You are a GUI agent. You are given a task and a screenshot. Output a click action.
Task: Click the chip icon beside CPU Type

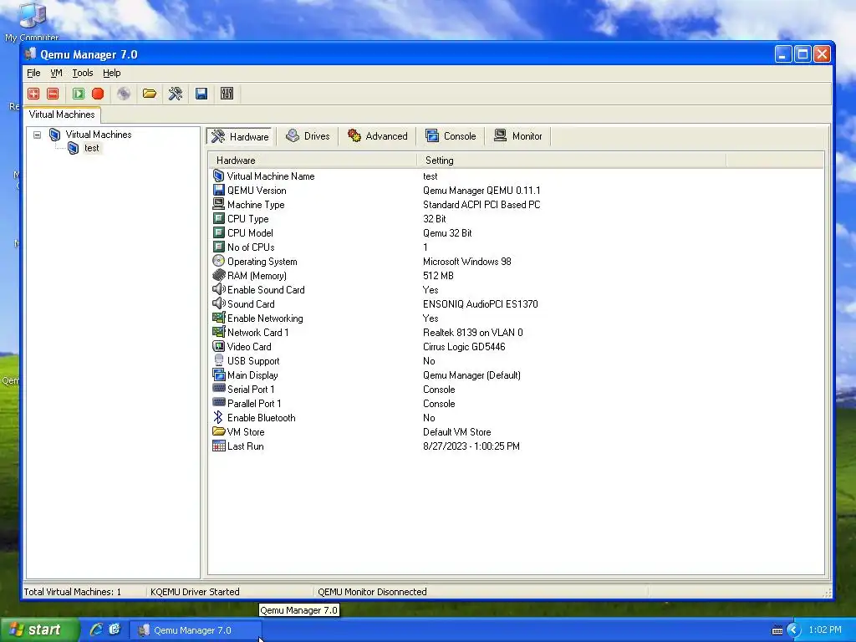click(x=218, y=218)
